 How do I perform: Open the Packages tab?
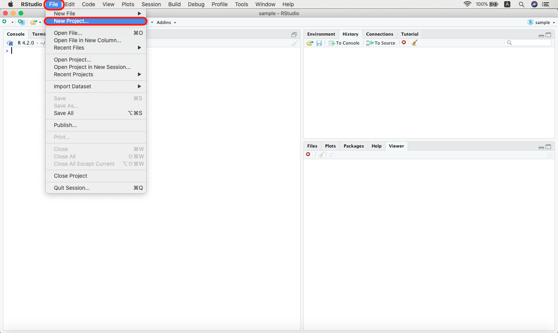point(353,146)
